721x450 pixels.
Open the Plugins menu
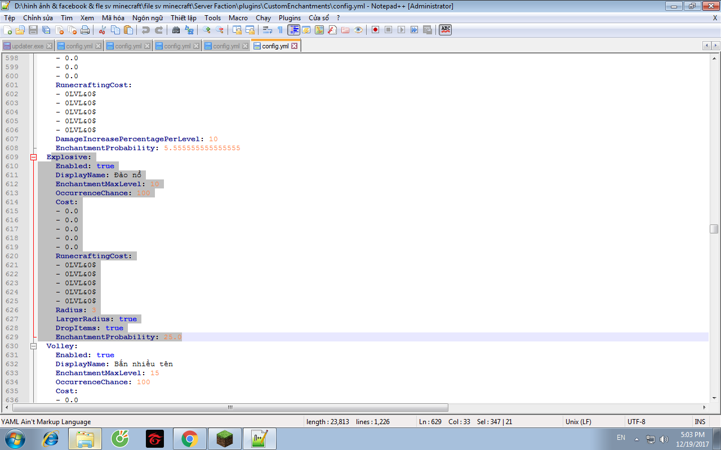pos(290,18)
